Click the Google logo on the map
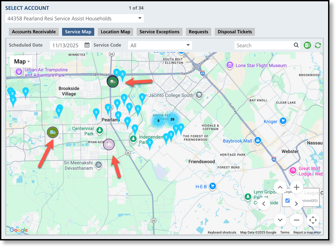The height and width of the screenshot is (247, 336). [18, 230]
